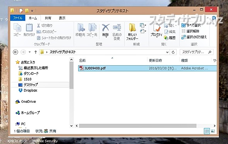Click navigation pane scroll down arrow
The width and height of the screenshot is (228, 144).
[71, 126]
